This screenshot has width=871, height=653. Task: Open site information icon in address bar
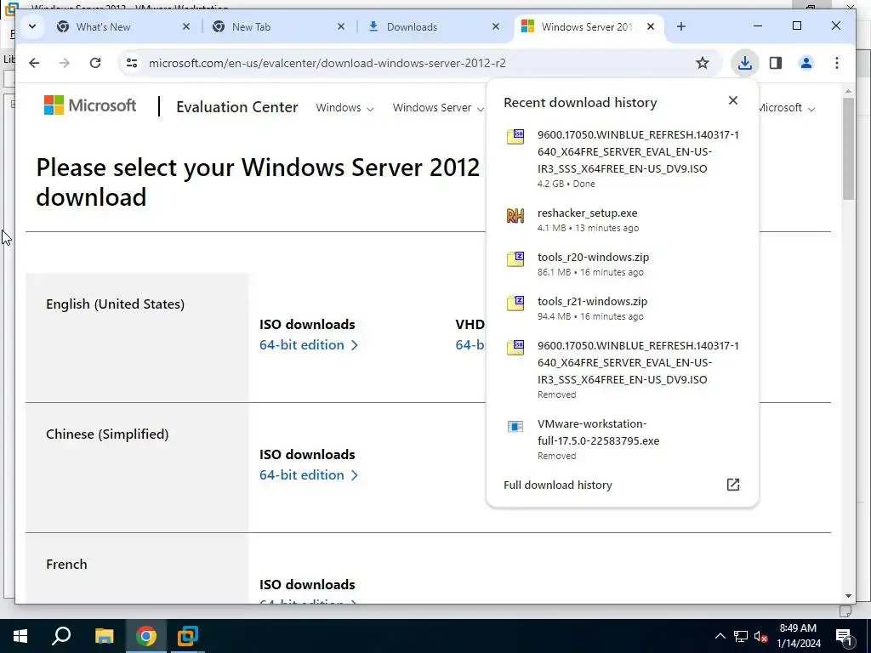(132, 63)
